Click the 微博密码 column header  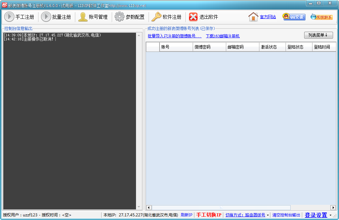point(209,47)
